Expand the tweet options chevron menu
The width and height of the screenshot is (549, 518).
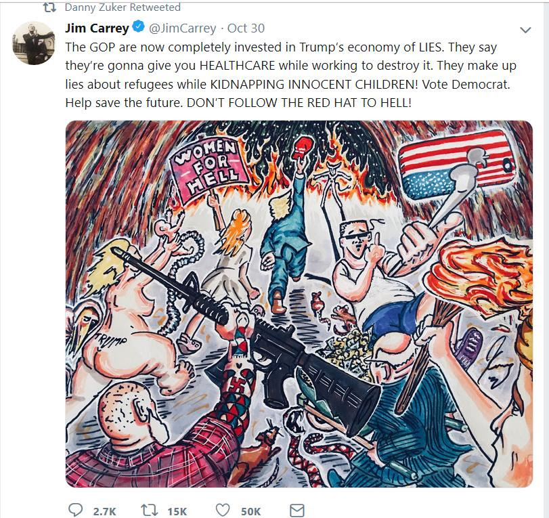525,30
